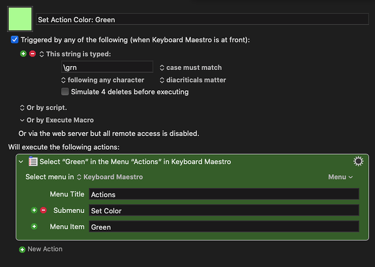Click the \grn typed string field

[x=107, y=67]
